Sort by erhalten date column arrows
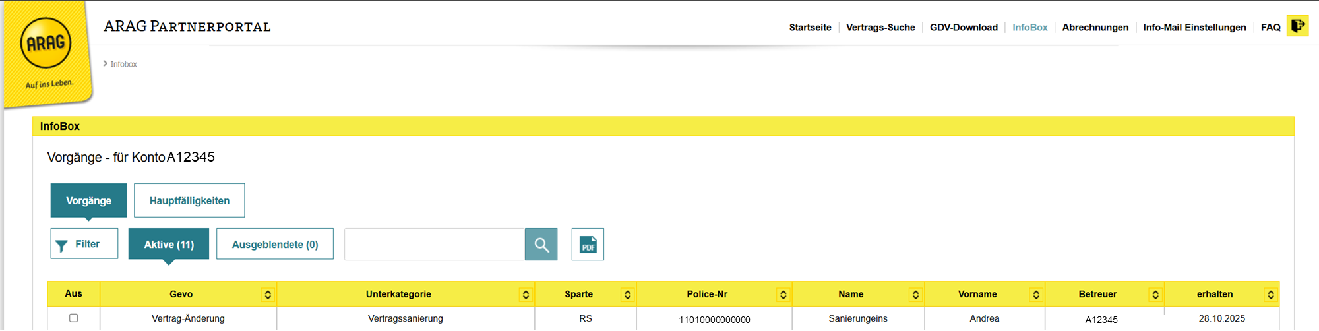This screenshot has height=331, width=1319. (1271, 295)
